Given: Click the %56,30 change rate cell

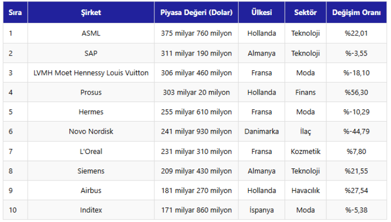Looking at the screenshot, I should tap(357, 93).
